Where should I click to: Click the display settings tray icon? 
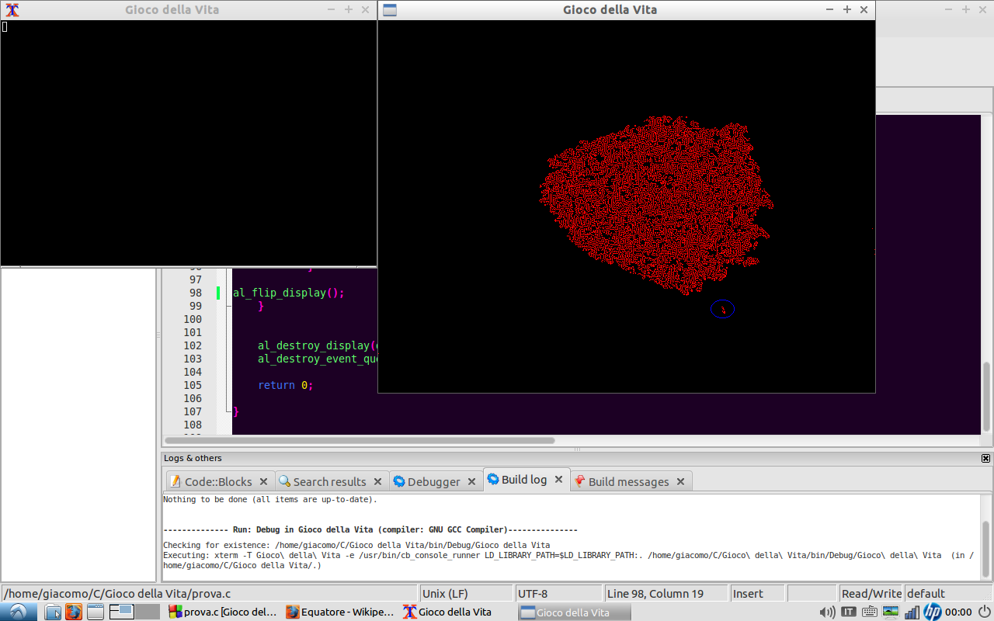click(891, 612)
